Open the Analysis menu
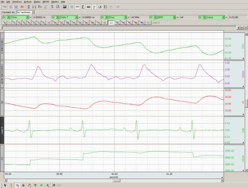The width and height of the screenshot is (248, 188). click(27, 2)
